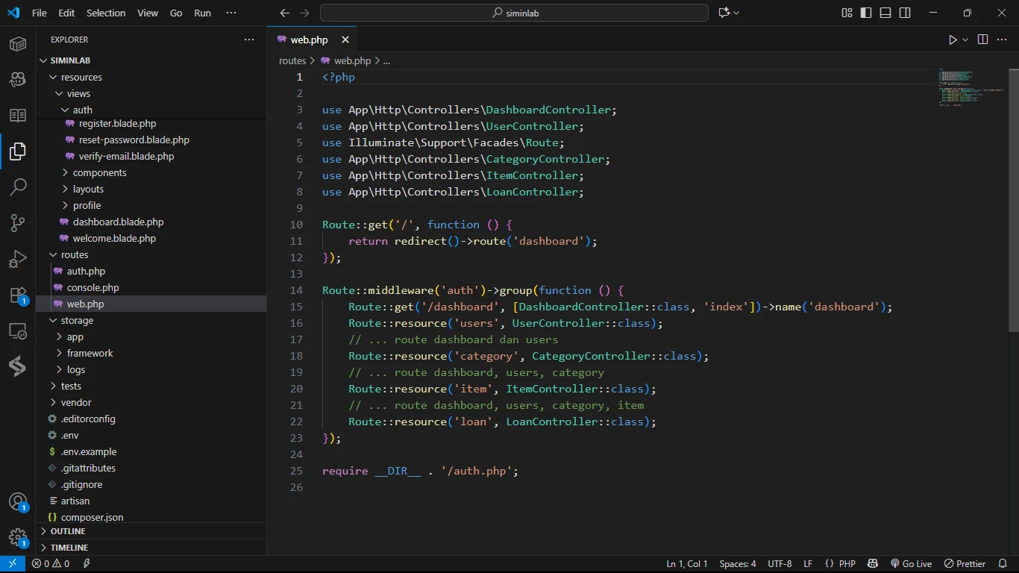This screenshot has width=1019, height=573.
Task: Collapse the routes folder
Action: (75, 254)
